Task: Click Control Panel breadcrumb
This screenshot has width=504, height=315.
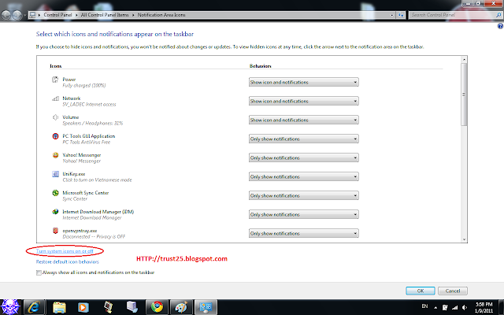Action: [x=57, y=15]
